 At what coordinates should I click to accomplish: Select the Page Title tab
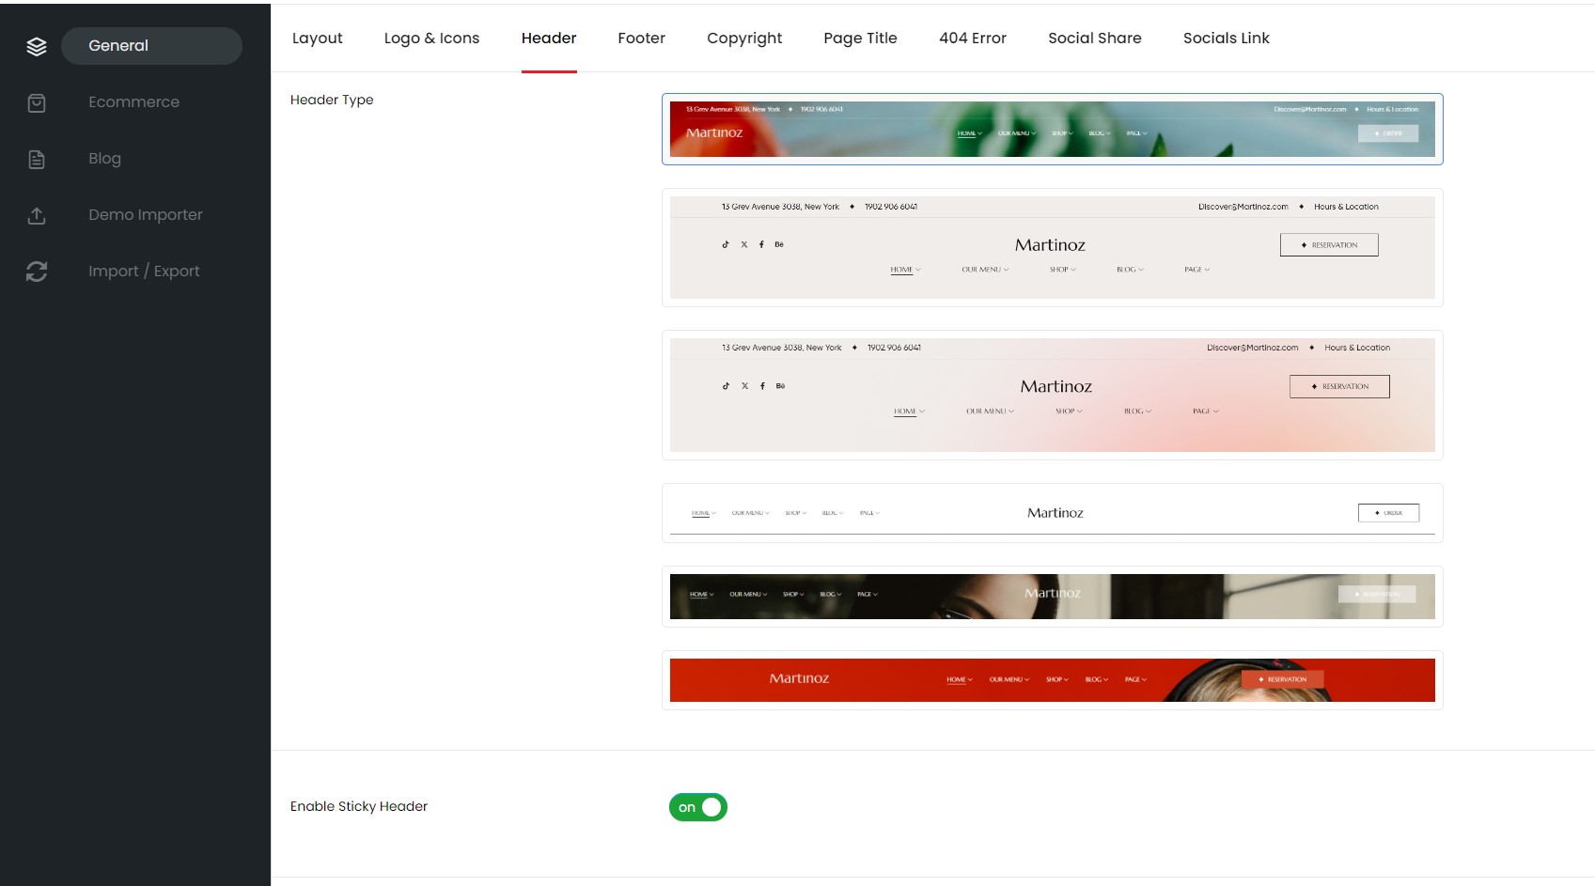tap(860, 39)
